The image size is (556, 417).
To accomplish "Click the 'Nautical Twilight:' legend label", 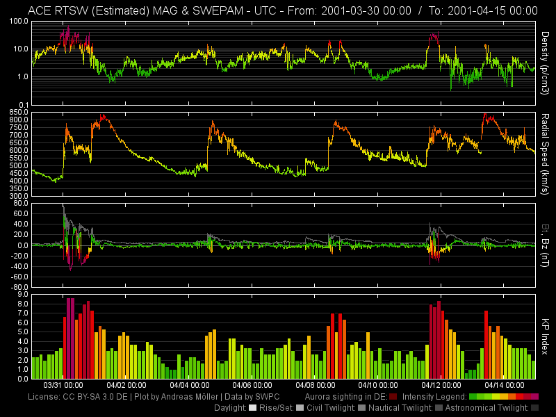I will point(401,408).
